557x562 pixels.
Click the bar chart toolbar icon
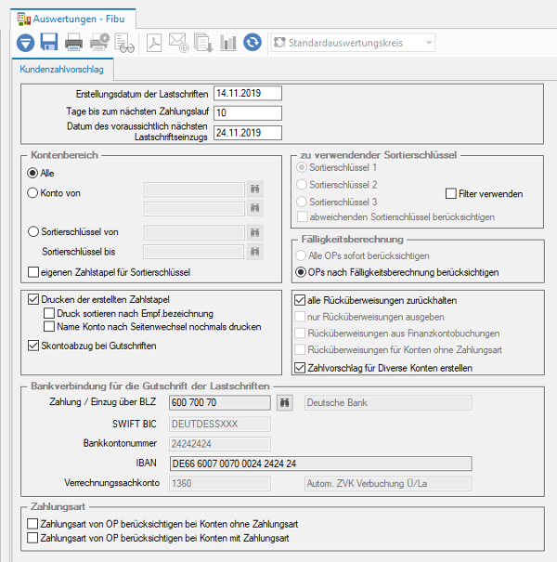(x=227, y=43)
